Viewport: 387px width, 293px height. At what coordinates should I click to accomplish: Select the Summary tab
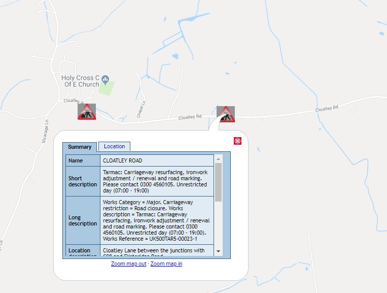coord(80,147)
